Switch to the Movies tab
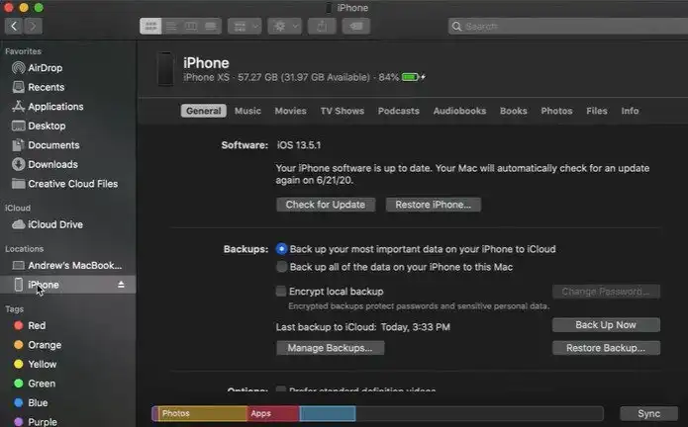 point(290,111)
